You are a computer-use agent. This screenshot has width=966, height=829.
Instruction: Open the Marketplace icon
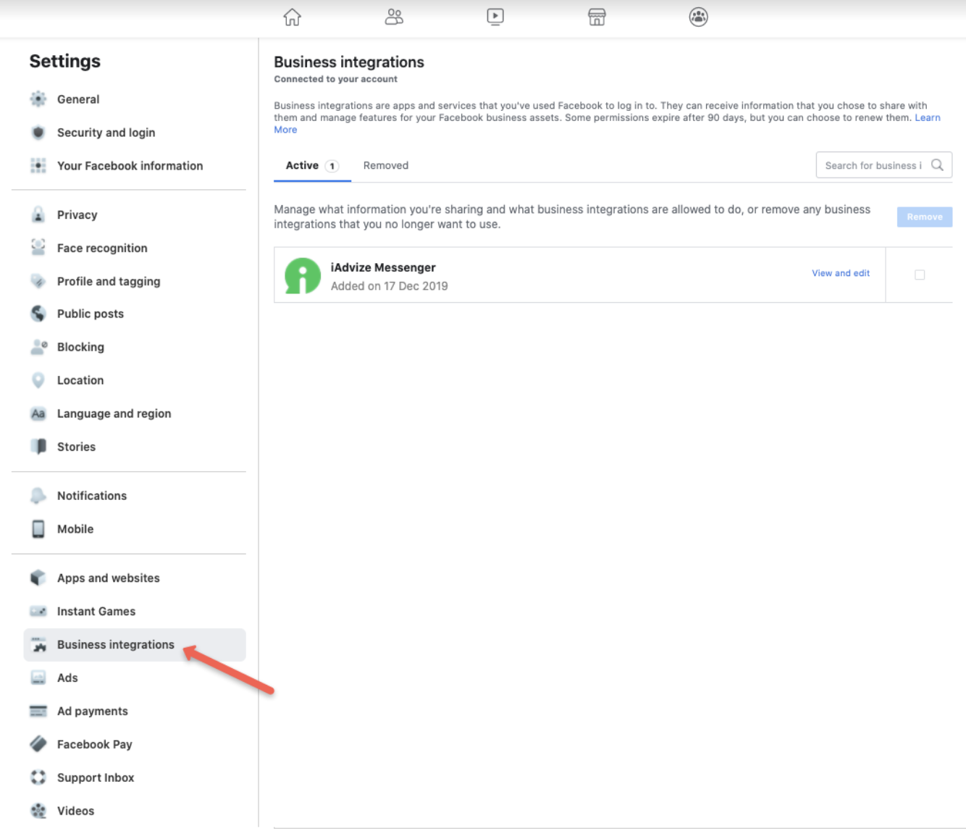coord(597,17)
